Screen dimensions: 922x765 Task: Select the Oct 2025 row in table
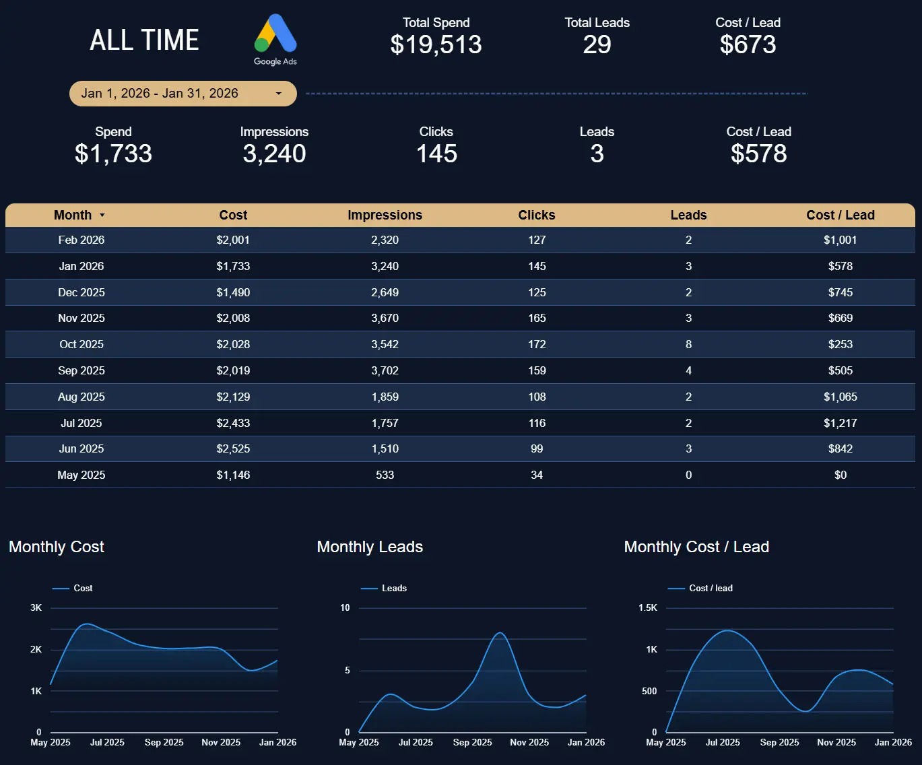(x=81, y=345)
